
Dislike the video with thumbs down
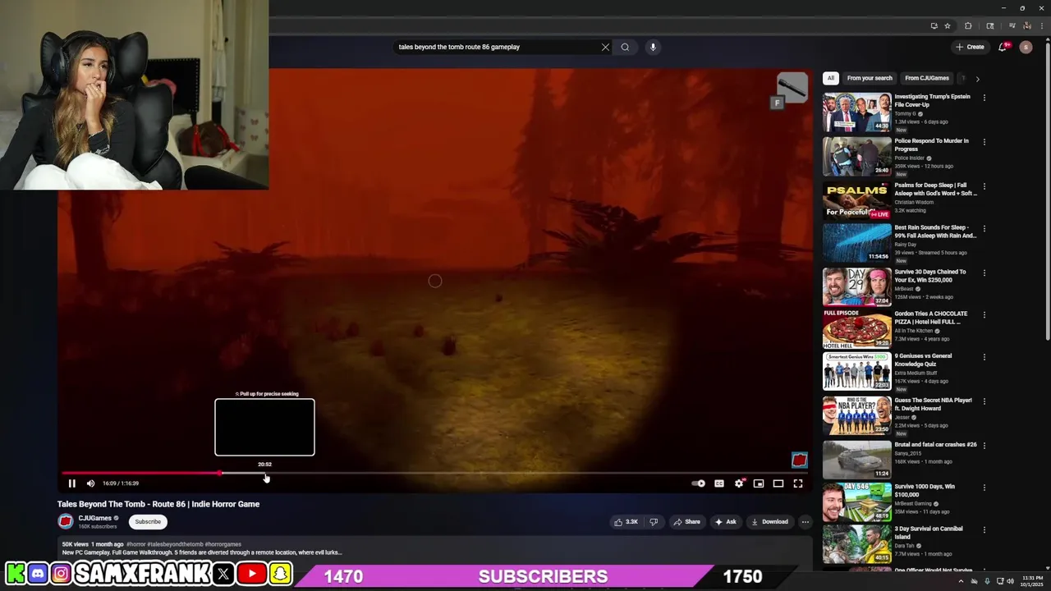(654, 522)
